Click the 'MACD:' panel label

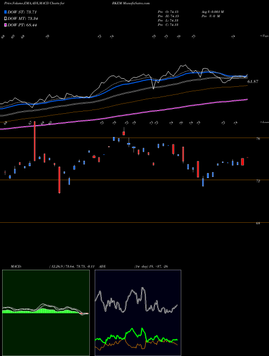16,266
